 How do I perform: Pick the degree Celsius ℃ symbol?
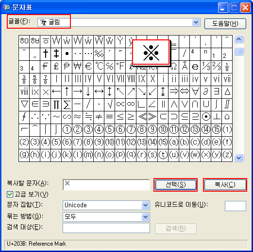point(99,67)
